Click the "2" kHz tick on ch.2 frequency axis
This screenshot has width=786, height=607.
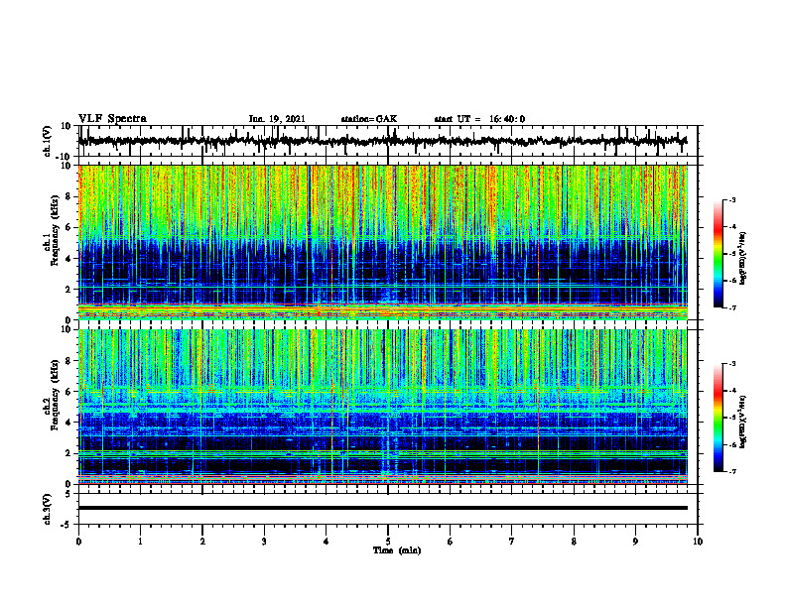point(68,453)
